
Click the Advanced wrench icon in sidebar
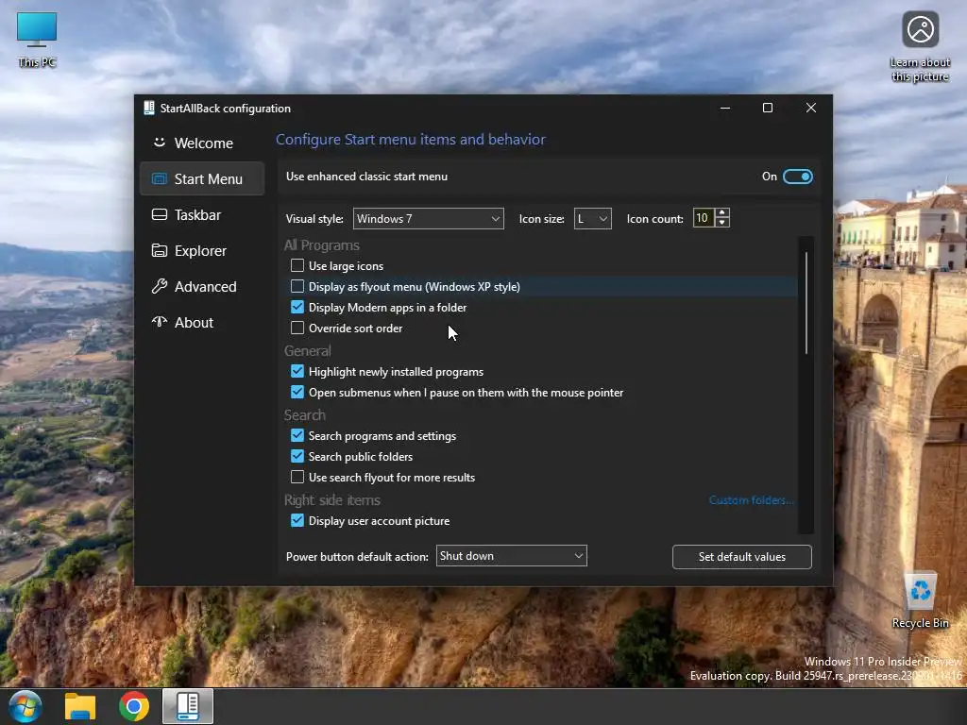point(159,286)
